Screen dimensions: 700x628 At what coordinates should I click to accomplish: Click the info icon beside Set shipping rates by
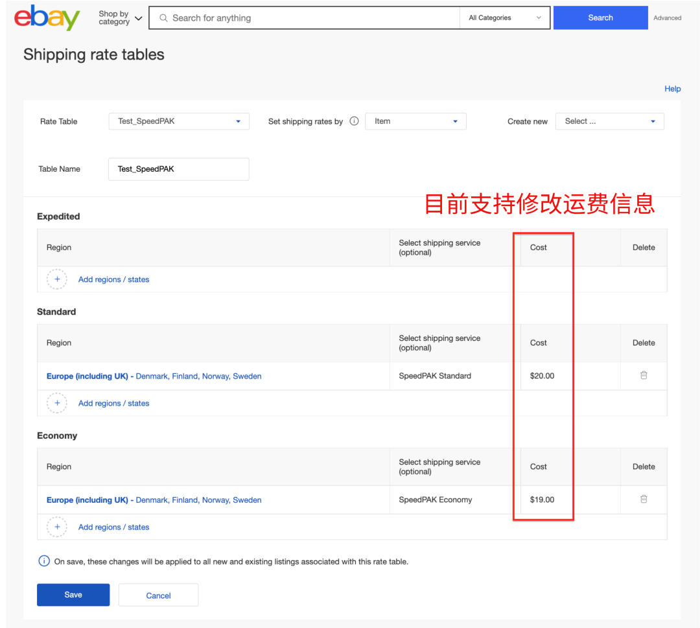(354, 121)
